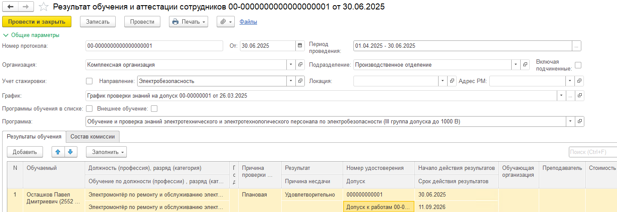Switch to the Состав комиссии tab
Image resolution: width=617 pixels, height=212 pixels.
[x=92, y=137]
